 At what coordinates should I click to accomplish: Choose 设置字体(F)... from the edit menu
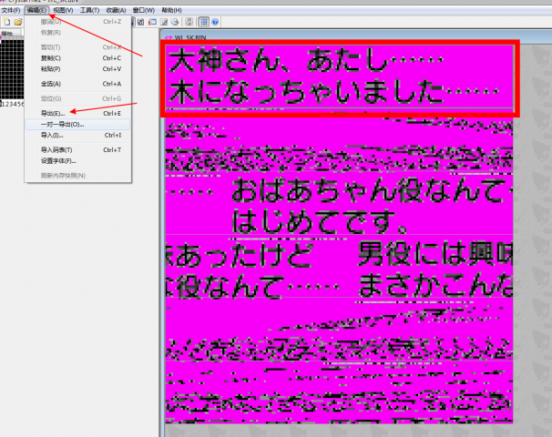[77, 161]
